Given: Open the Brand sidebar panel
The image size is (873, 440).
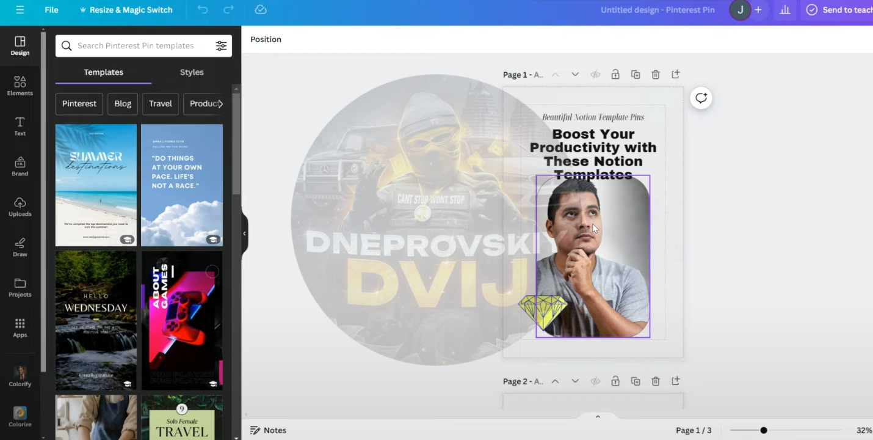Looking at the screenshot, I should coord(20,166).
